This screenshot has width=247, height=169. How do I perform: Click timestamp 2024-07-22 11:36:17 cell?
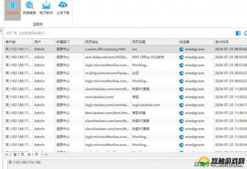231,105
